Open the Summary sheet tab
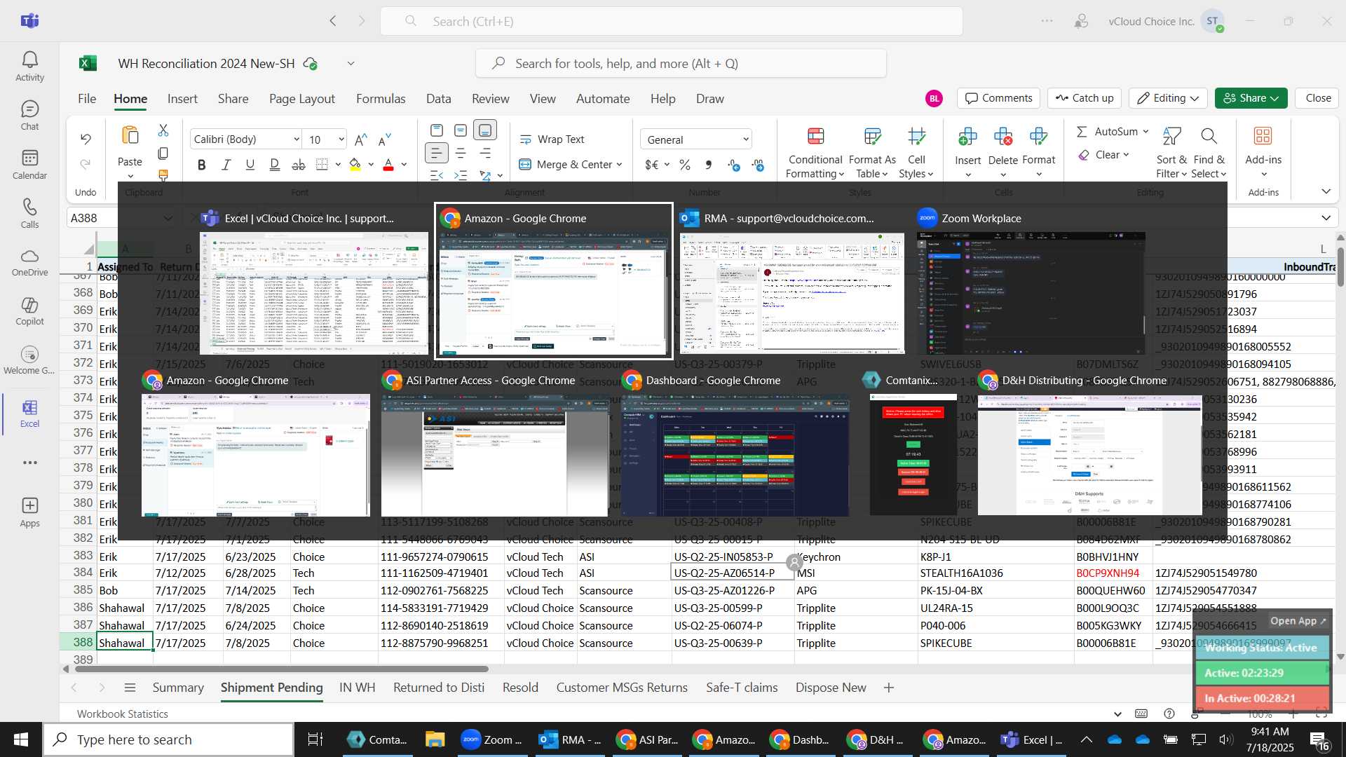This screenshot has width=1346, height=757. tap(178, 688)
